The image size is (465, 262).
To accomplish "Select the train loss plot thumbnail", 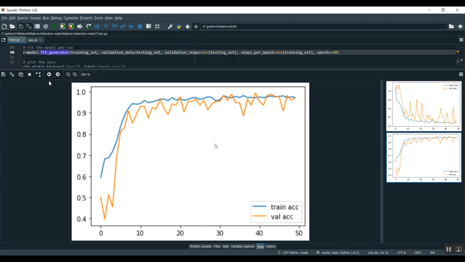I will click(x=424, y=106).
